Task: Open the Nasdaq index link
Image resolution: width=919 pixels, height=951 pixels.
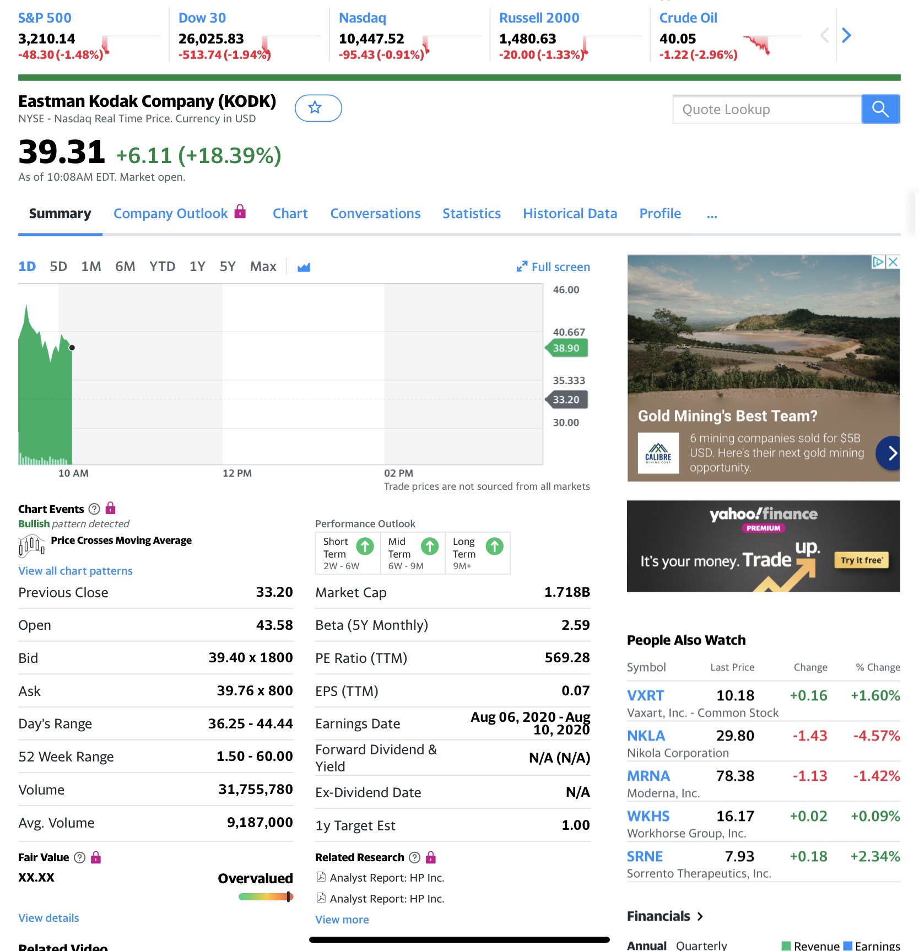Action: (x=363, y=18)
